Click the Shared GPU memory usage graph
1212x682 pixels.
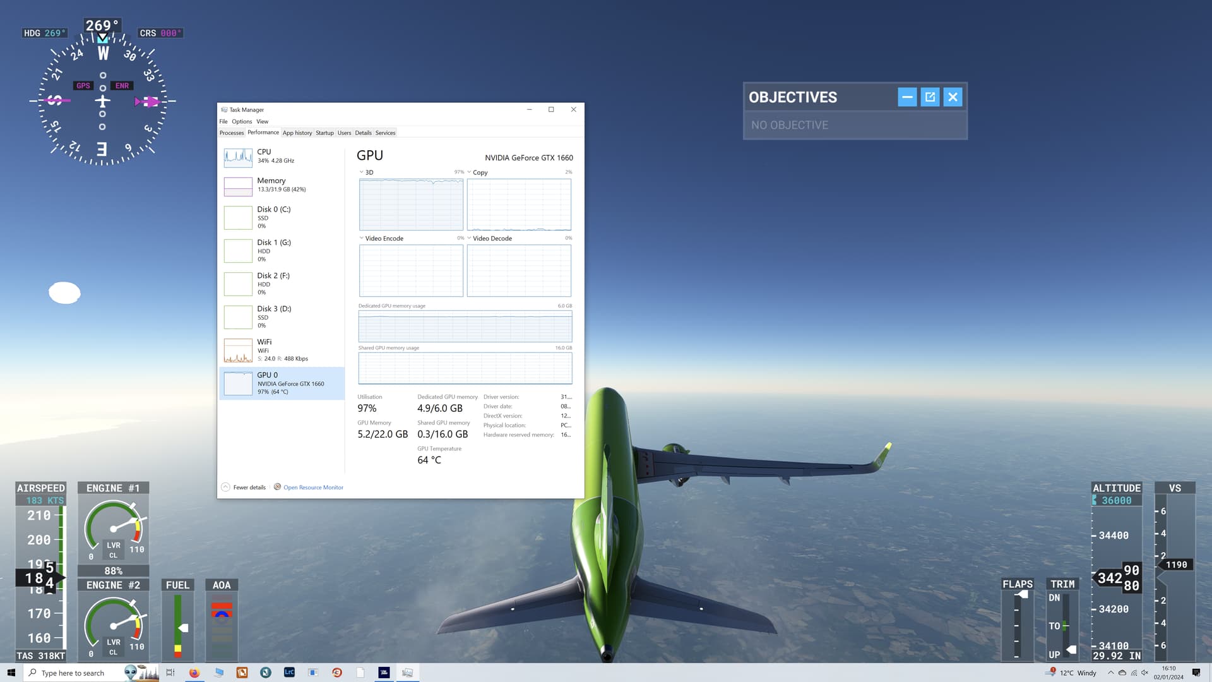click(465, 368)
